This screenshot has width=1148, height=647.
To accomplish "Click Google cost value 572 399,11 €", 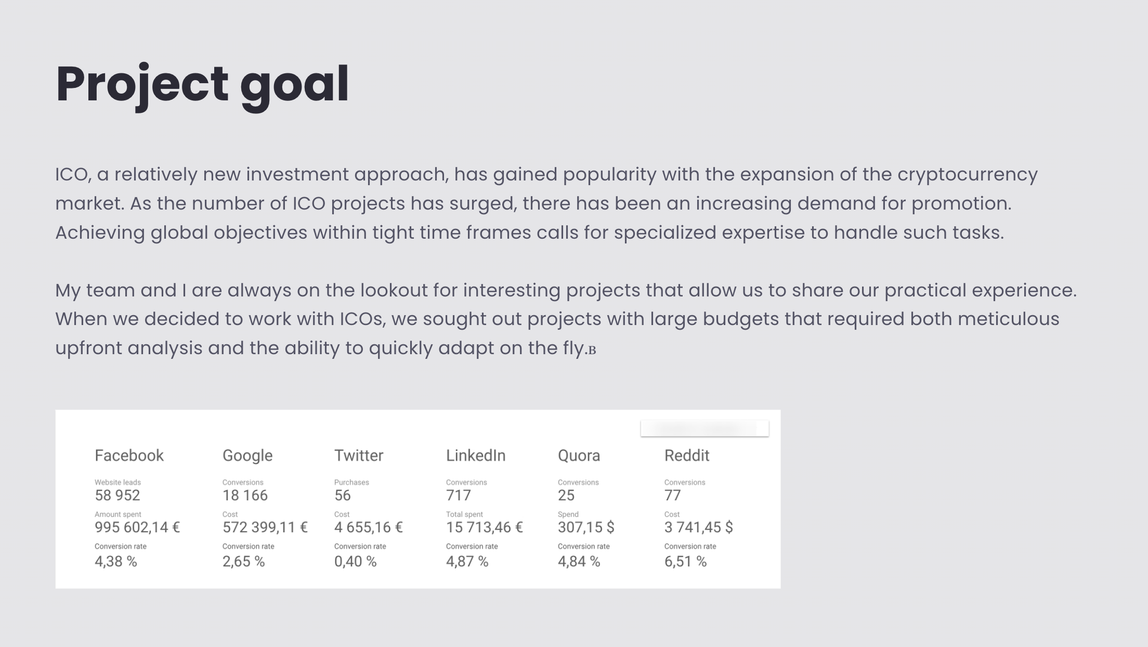I will click(x=265, y=527).
